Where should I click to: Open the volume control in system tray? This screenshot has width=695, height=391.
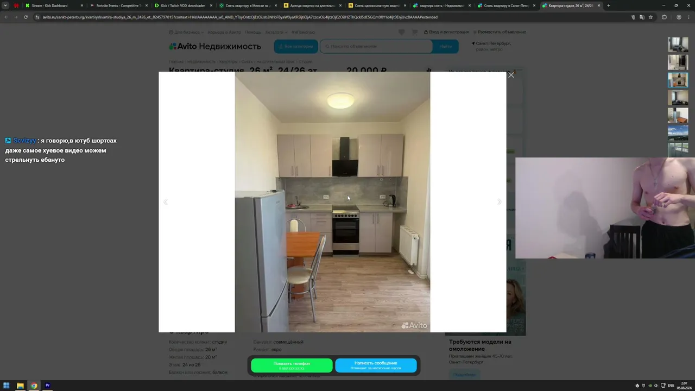[x=656, y=386]
